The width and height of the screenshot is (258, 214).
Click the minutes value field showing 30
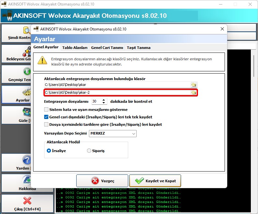[x=96, y=101]
